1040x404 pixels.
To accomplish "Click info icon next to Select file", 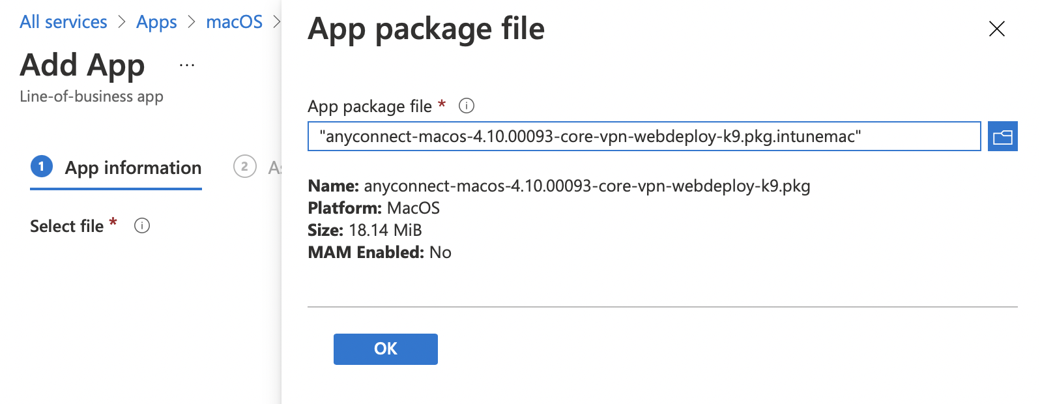I will (x=142, y=225).
